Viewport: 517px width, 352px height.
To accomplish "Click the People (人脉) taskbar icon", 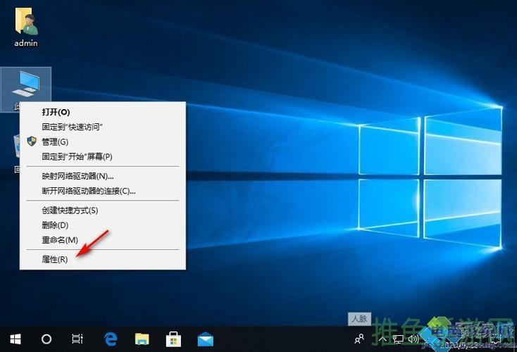I will click(359, 339).
